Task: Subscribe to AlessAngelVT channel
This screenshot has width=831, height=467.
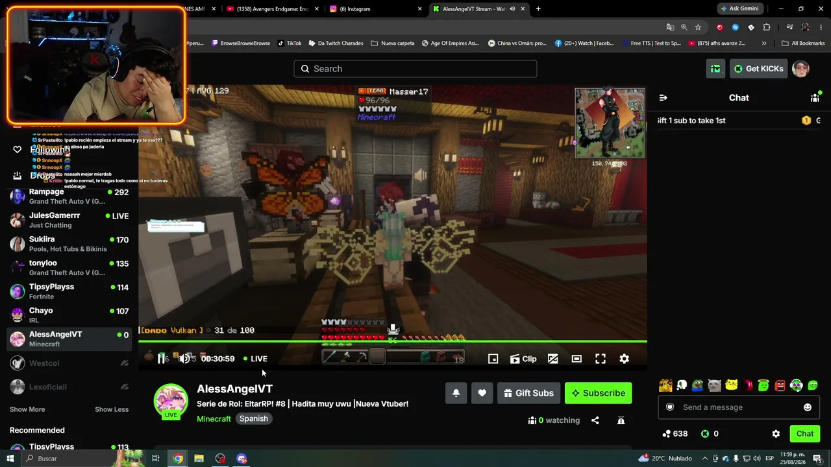Action: (598, 393)
